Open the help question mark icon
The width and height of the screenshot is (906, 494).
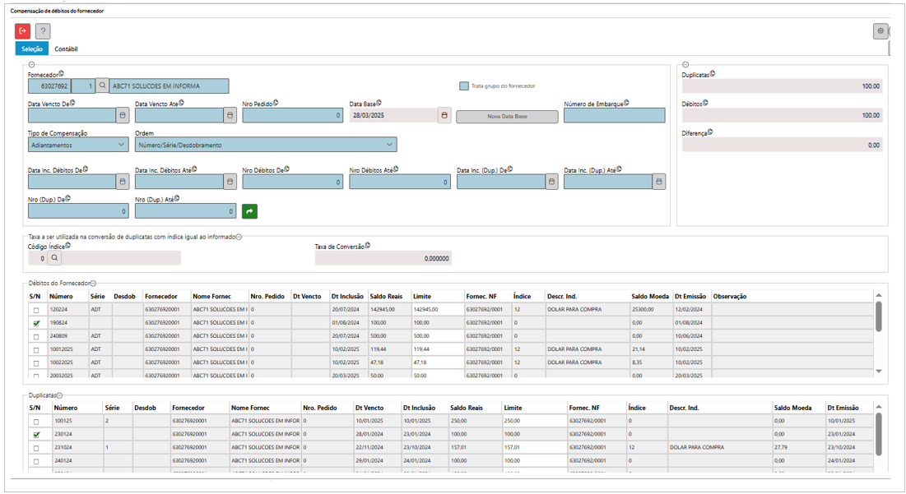coord(43,31)
